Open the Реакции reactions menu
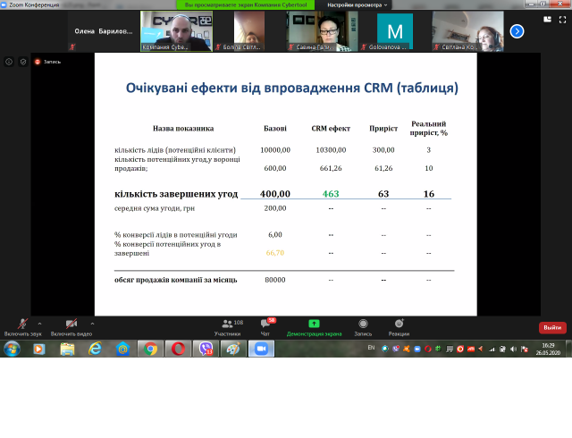Screen dimensions: 572x438 (x=399, y=327)
